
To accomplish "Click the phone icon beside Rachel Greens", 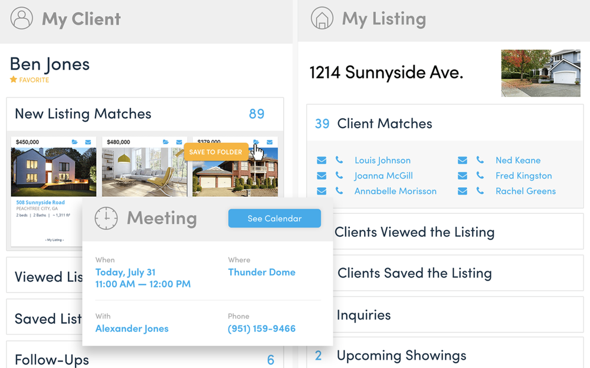I will click(x=479, y=191).
